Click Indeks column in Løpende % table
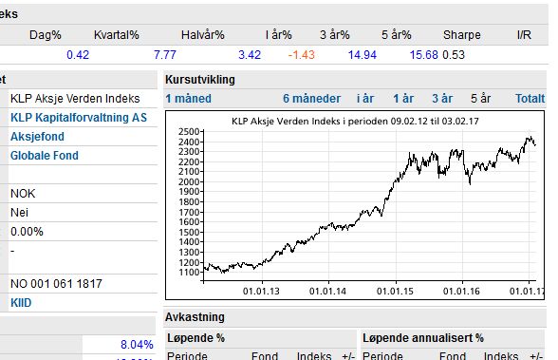The height and width of the screenshot is (360, 558). point(314,356)
